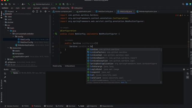Switch to WebDavConfig.java editor tab

[105, 11]
